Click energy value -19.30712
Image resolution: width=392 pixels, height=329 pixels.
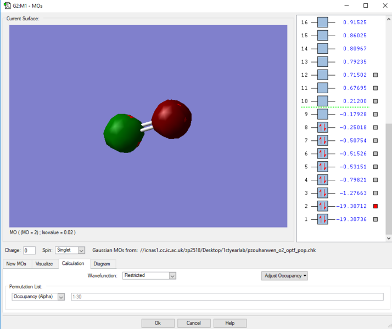click(351, 206)
